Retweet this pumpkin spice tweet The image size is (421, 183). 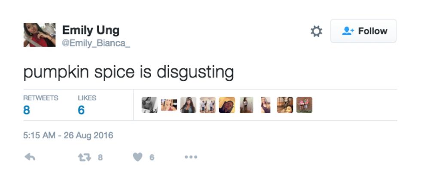tap(83, 158)
